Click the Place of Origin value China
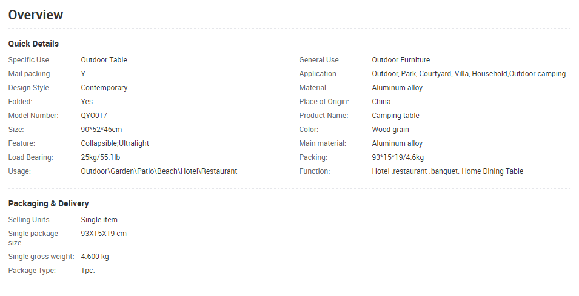The image size is (579, 296). click(x=381, y=101)
